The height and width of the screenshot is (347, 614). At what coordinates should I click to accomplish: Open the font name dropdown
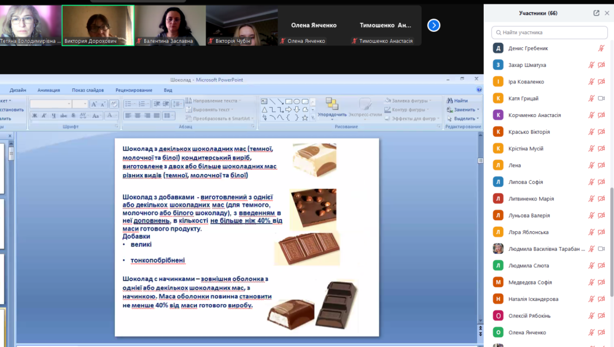pos(69,104)
